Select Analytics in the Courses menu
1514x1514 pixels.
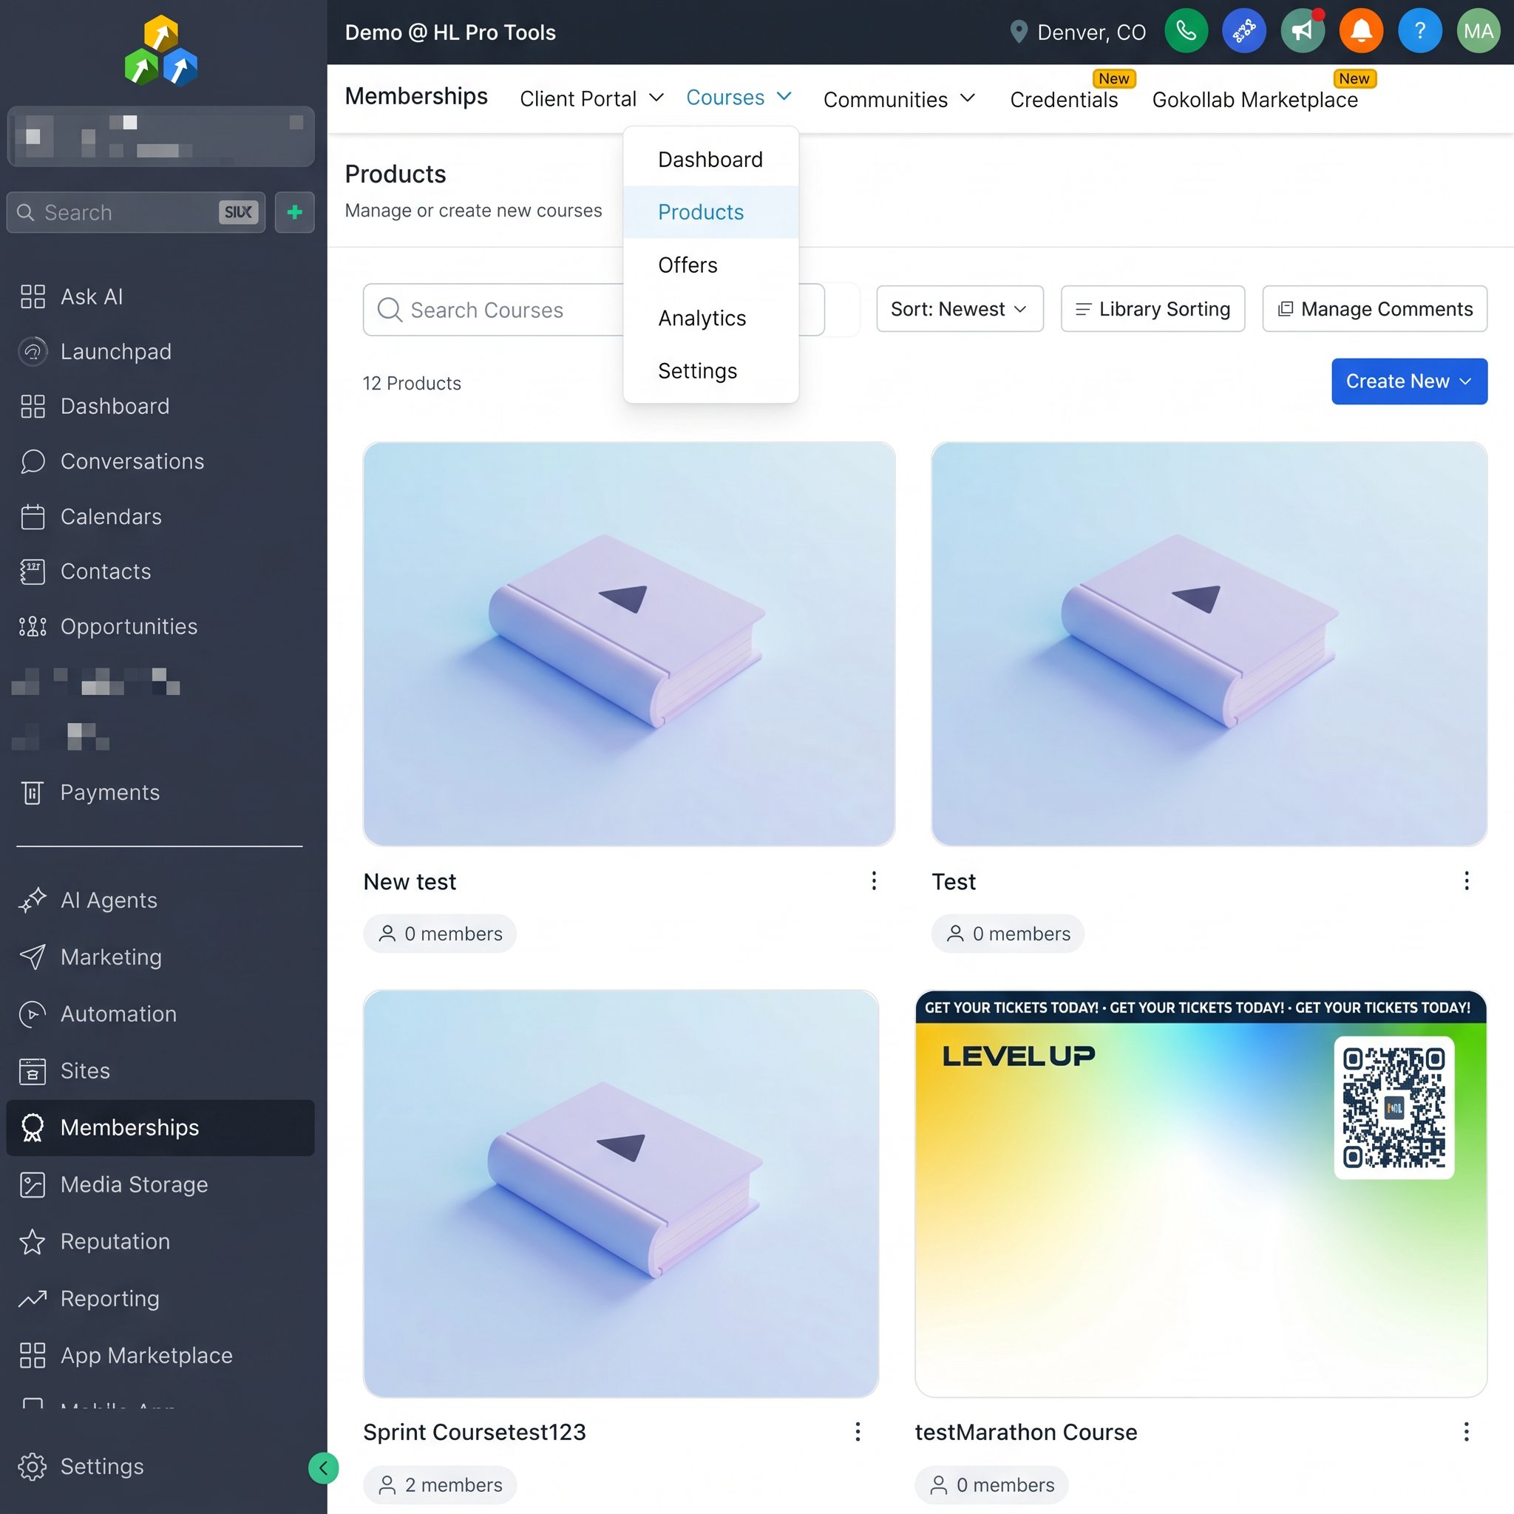[710, 318]
